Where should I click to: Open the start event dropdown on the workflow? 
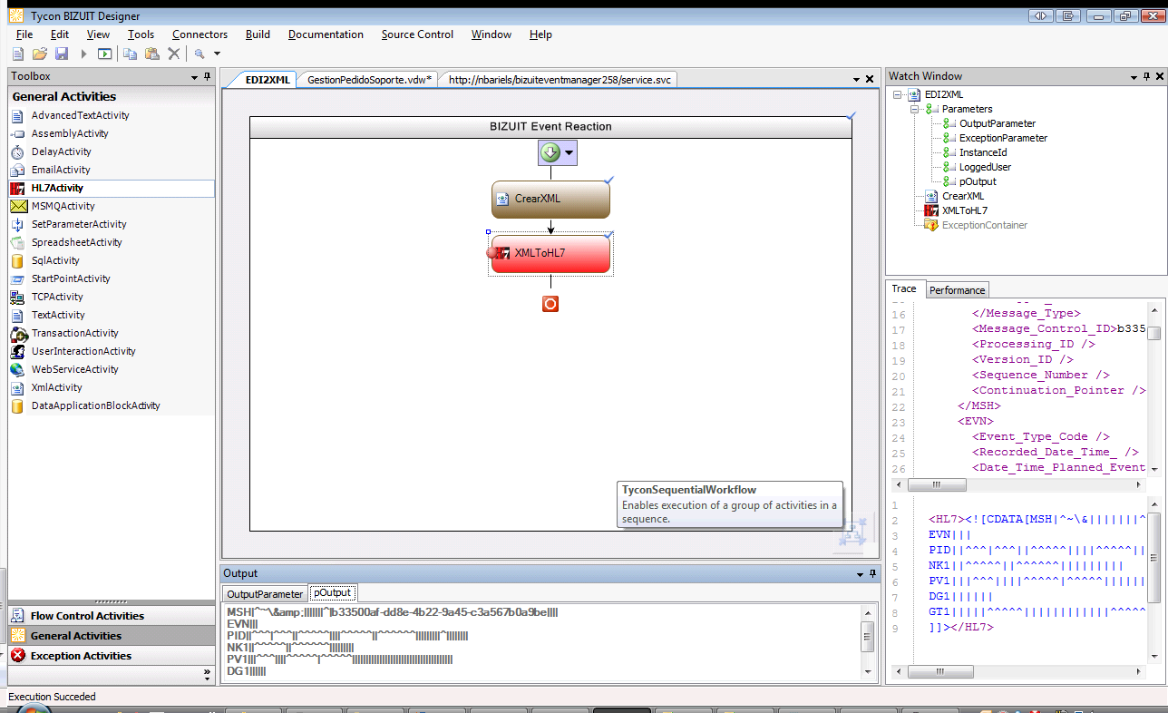pos(569,153)
